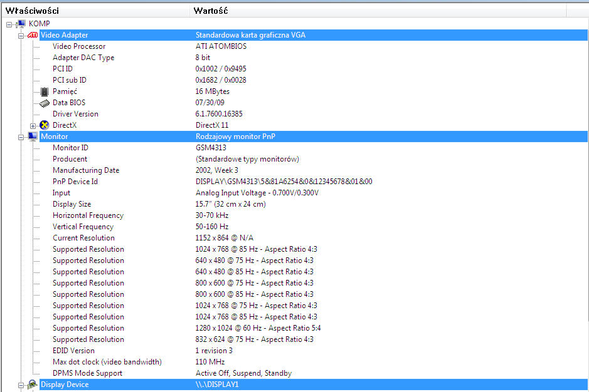Screen dimensions: 589x392
Task: Click the Display Device card icon
Action: (x=33, y=384)
